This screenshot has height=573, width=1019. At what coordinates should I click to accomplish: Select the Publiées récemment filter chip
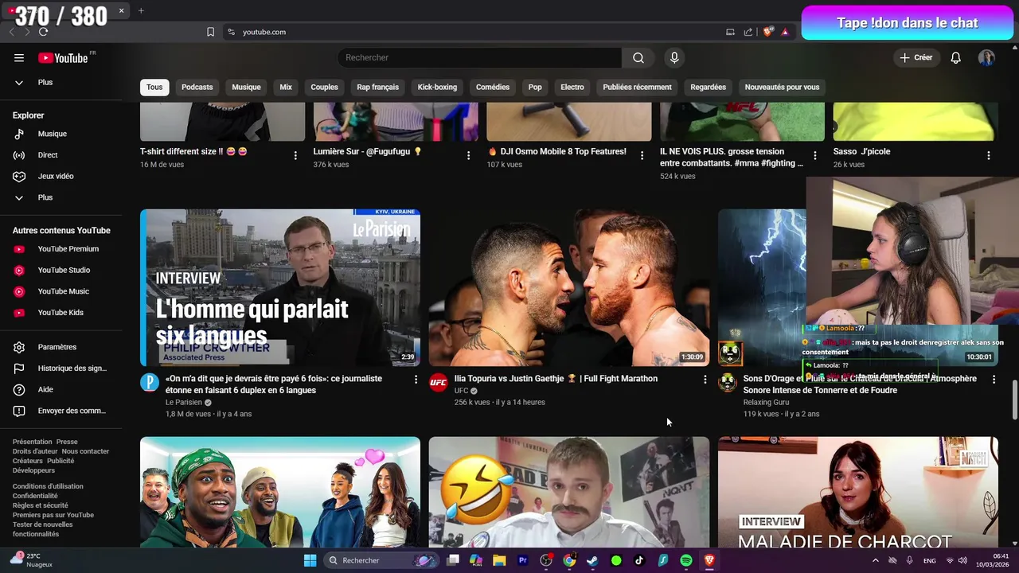(x=637, y=87)
